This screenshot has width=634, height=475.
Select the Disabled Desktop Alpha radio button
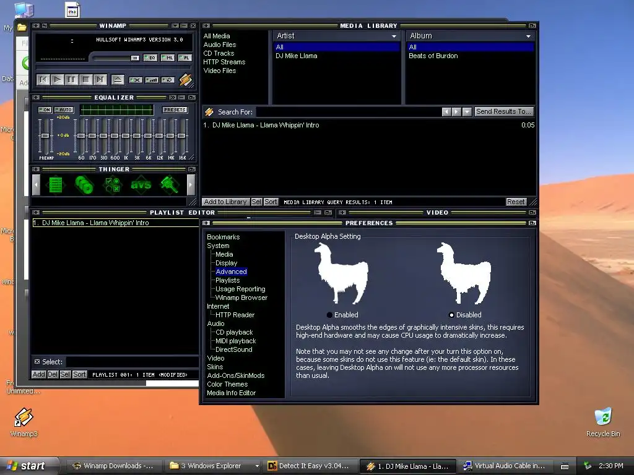point(451,315)
